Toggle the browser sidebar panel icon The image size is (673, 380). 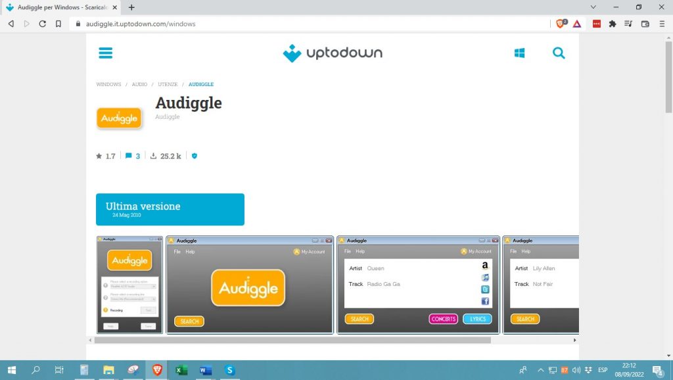[x=628, y=23]
